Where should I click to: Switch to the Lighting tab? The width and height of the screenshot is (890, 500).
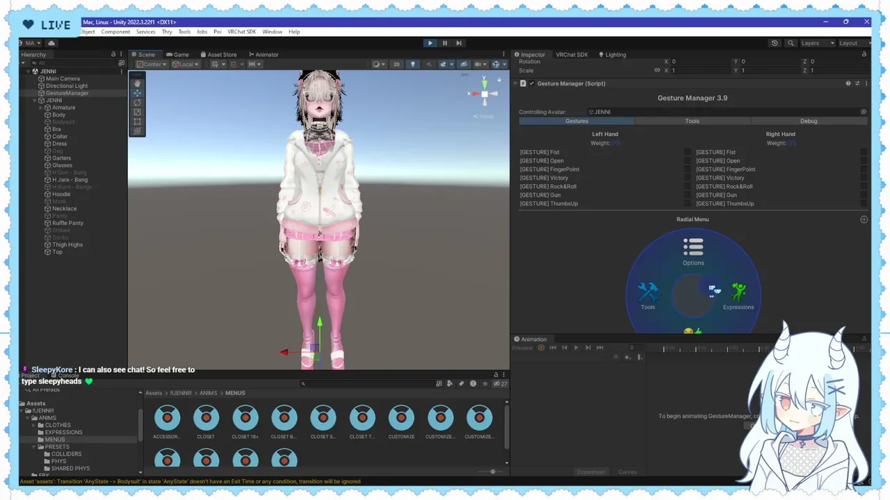tap(611, 54)
